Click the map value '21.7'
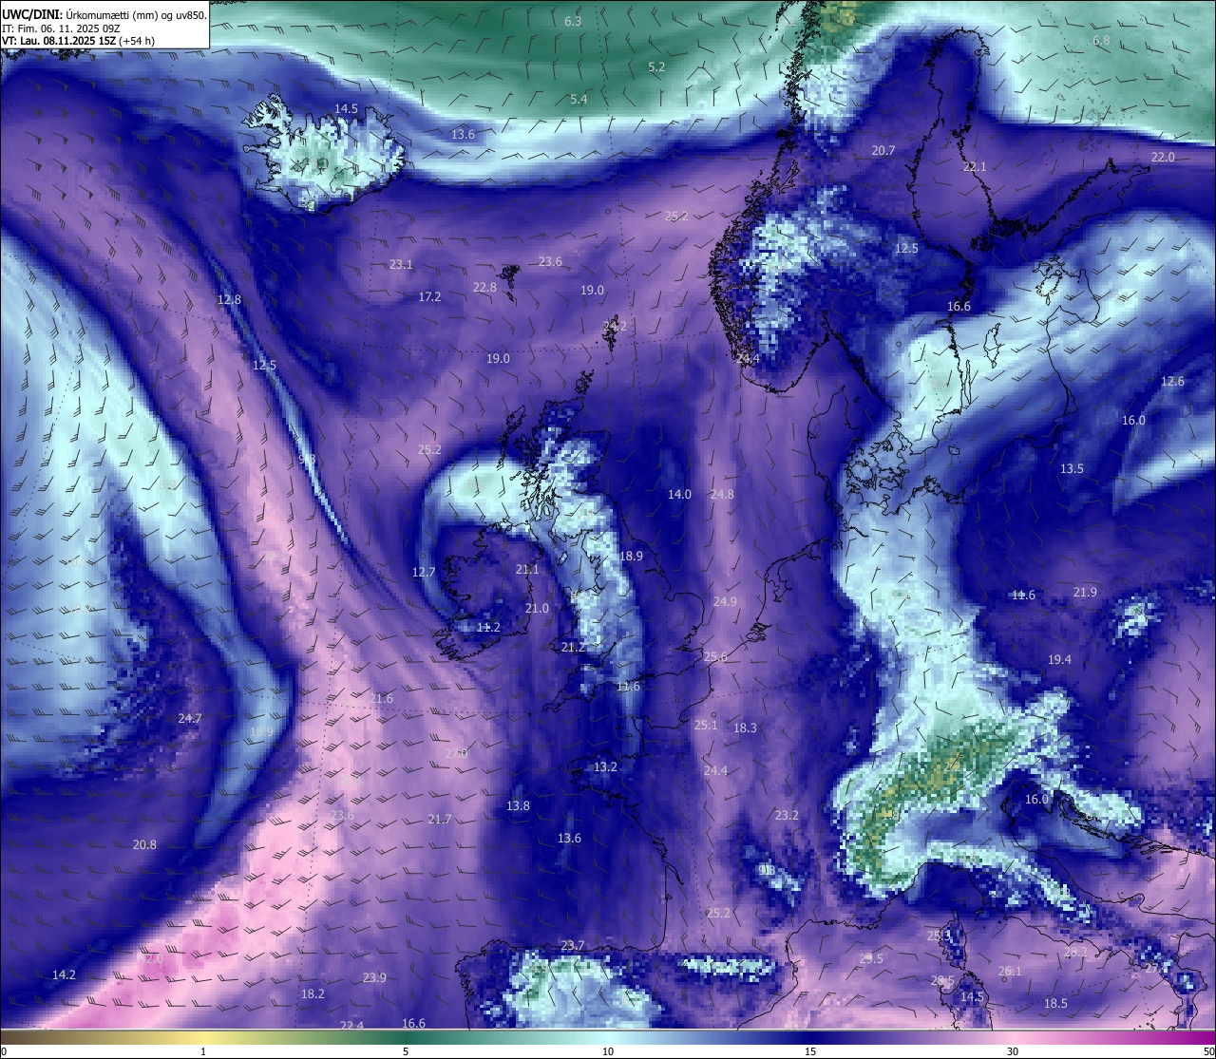 [439, 819]
